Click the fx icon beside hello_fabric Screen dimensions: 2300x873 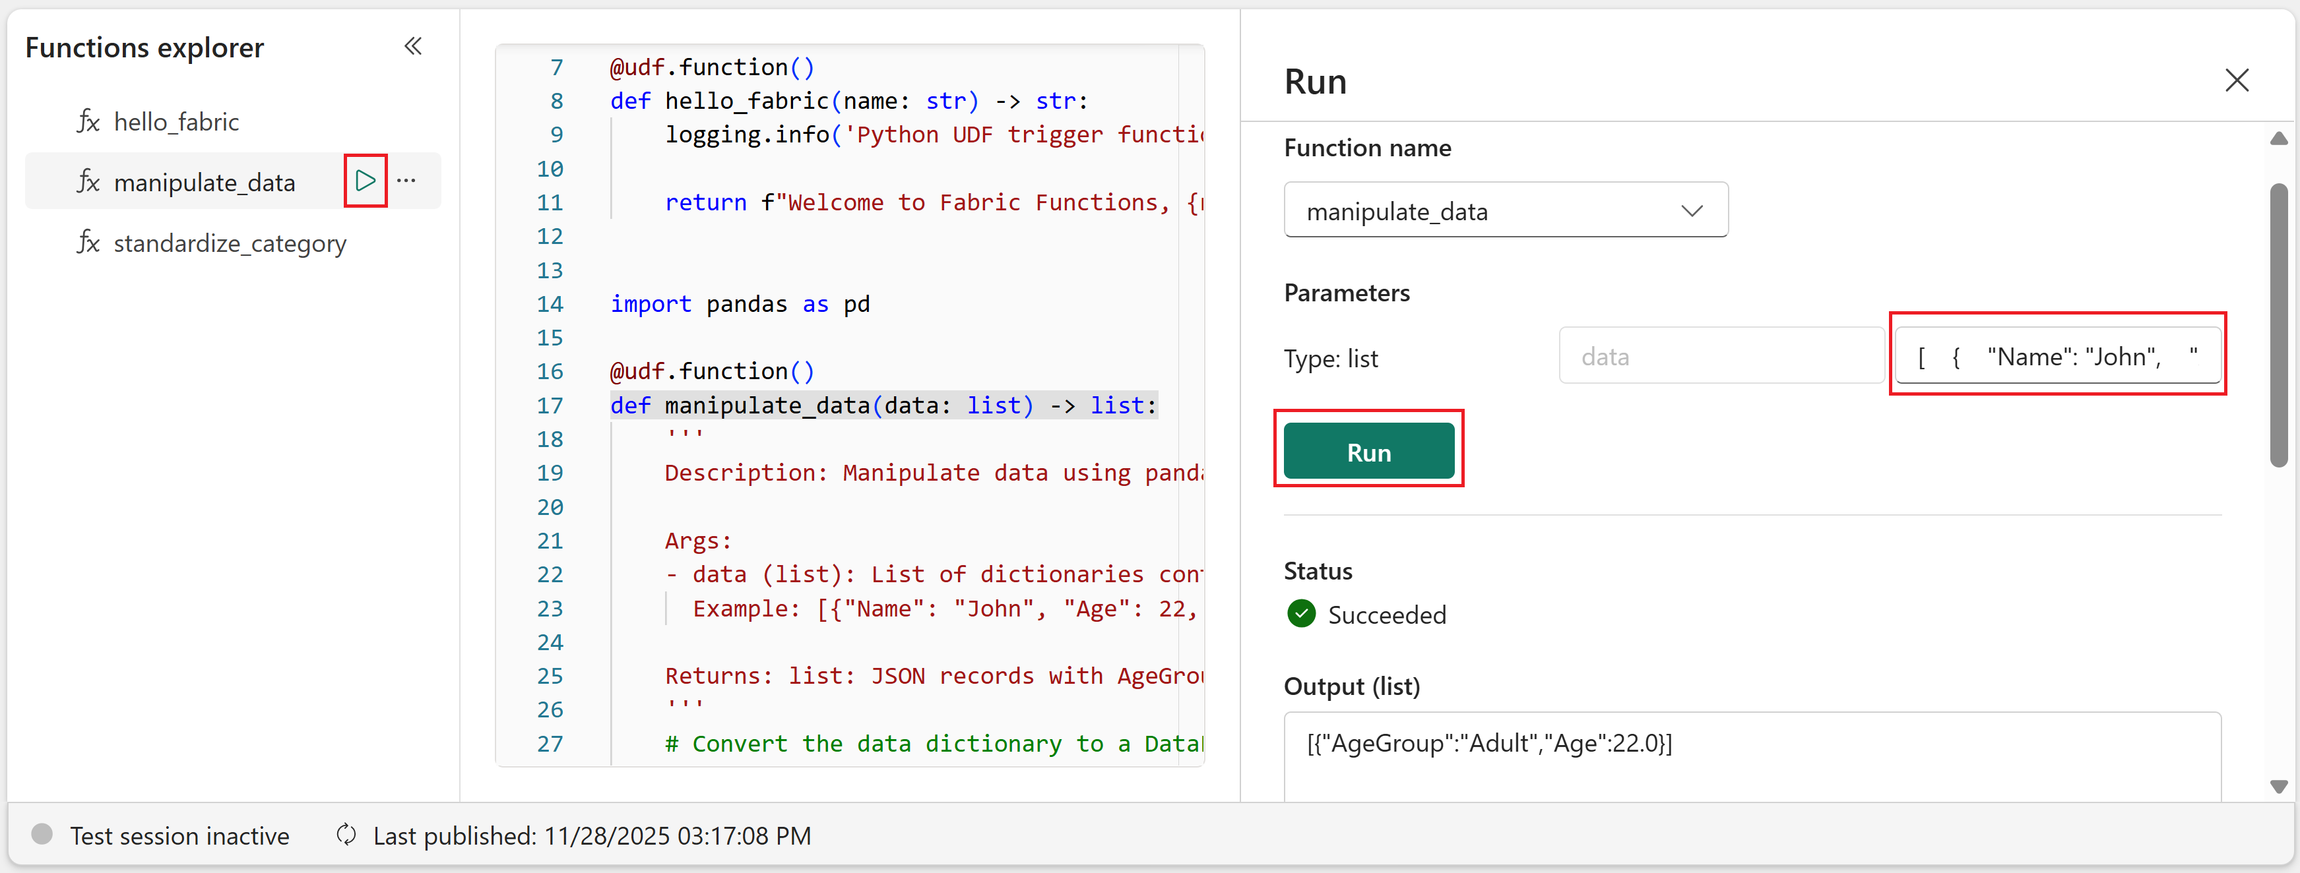88,121
